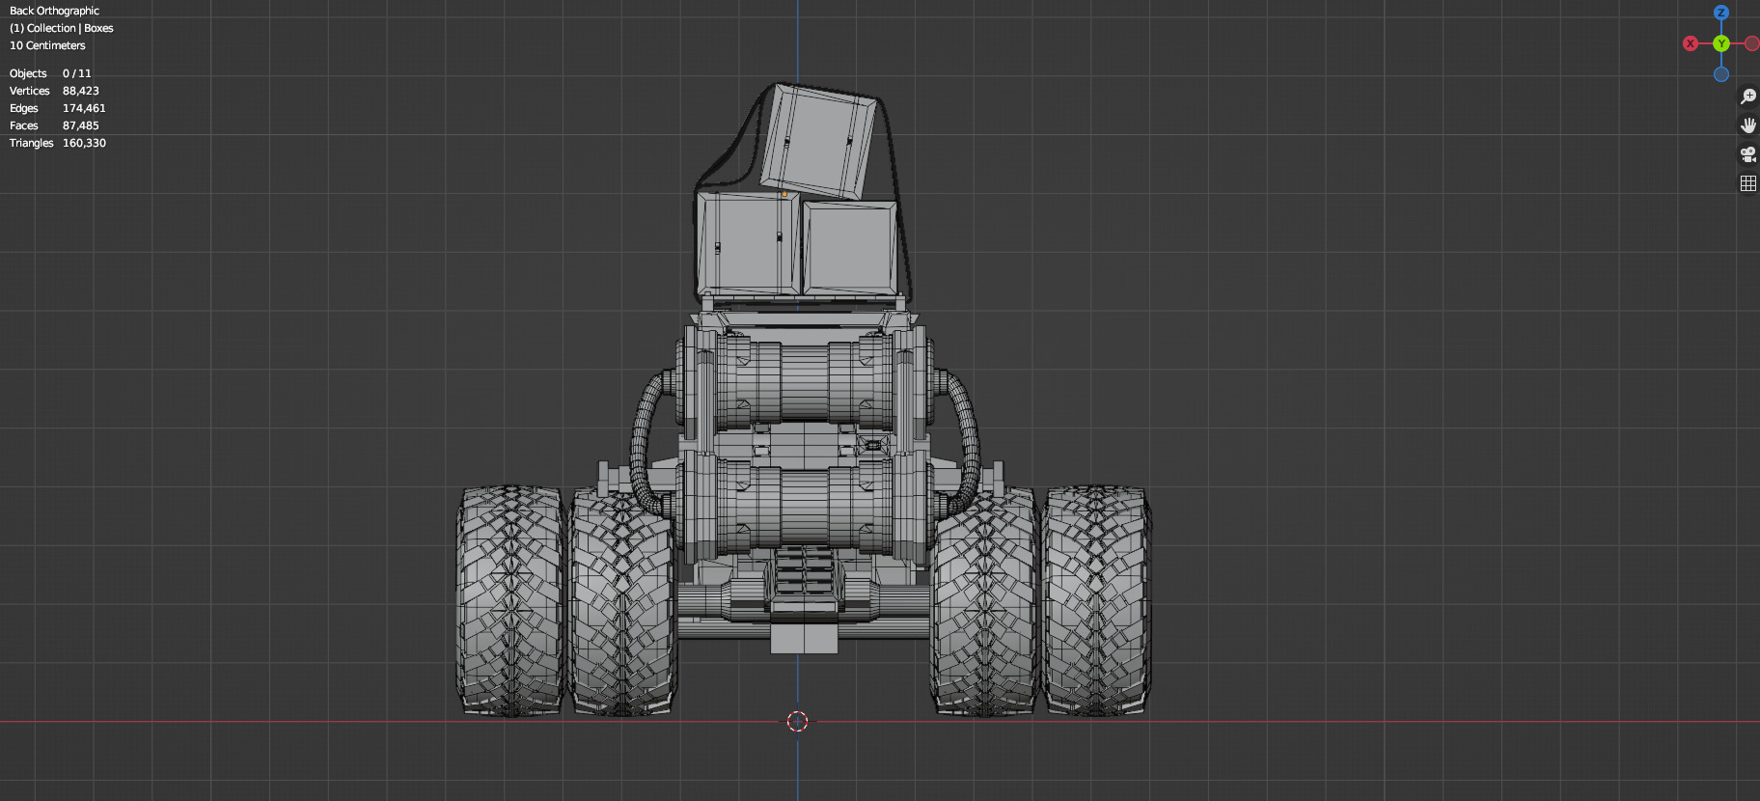
Task: Toggle the camera view icon
Action: [1747, 154]
